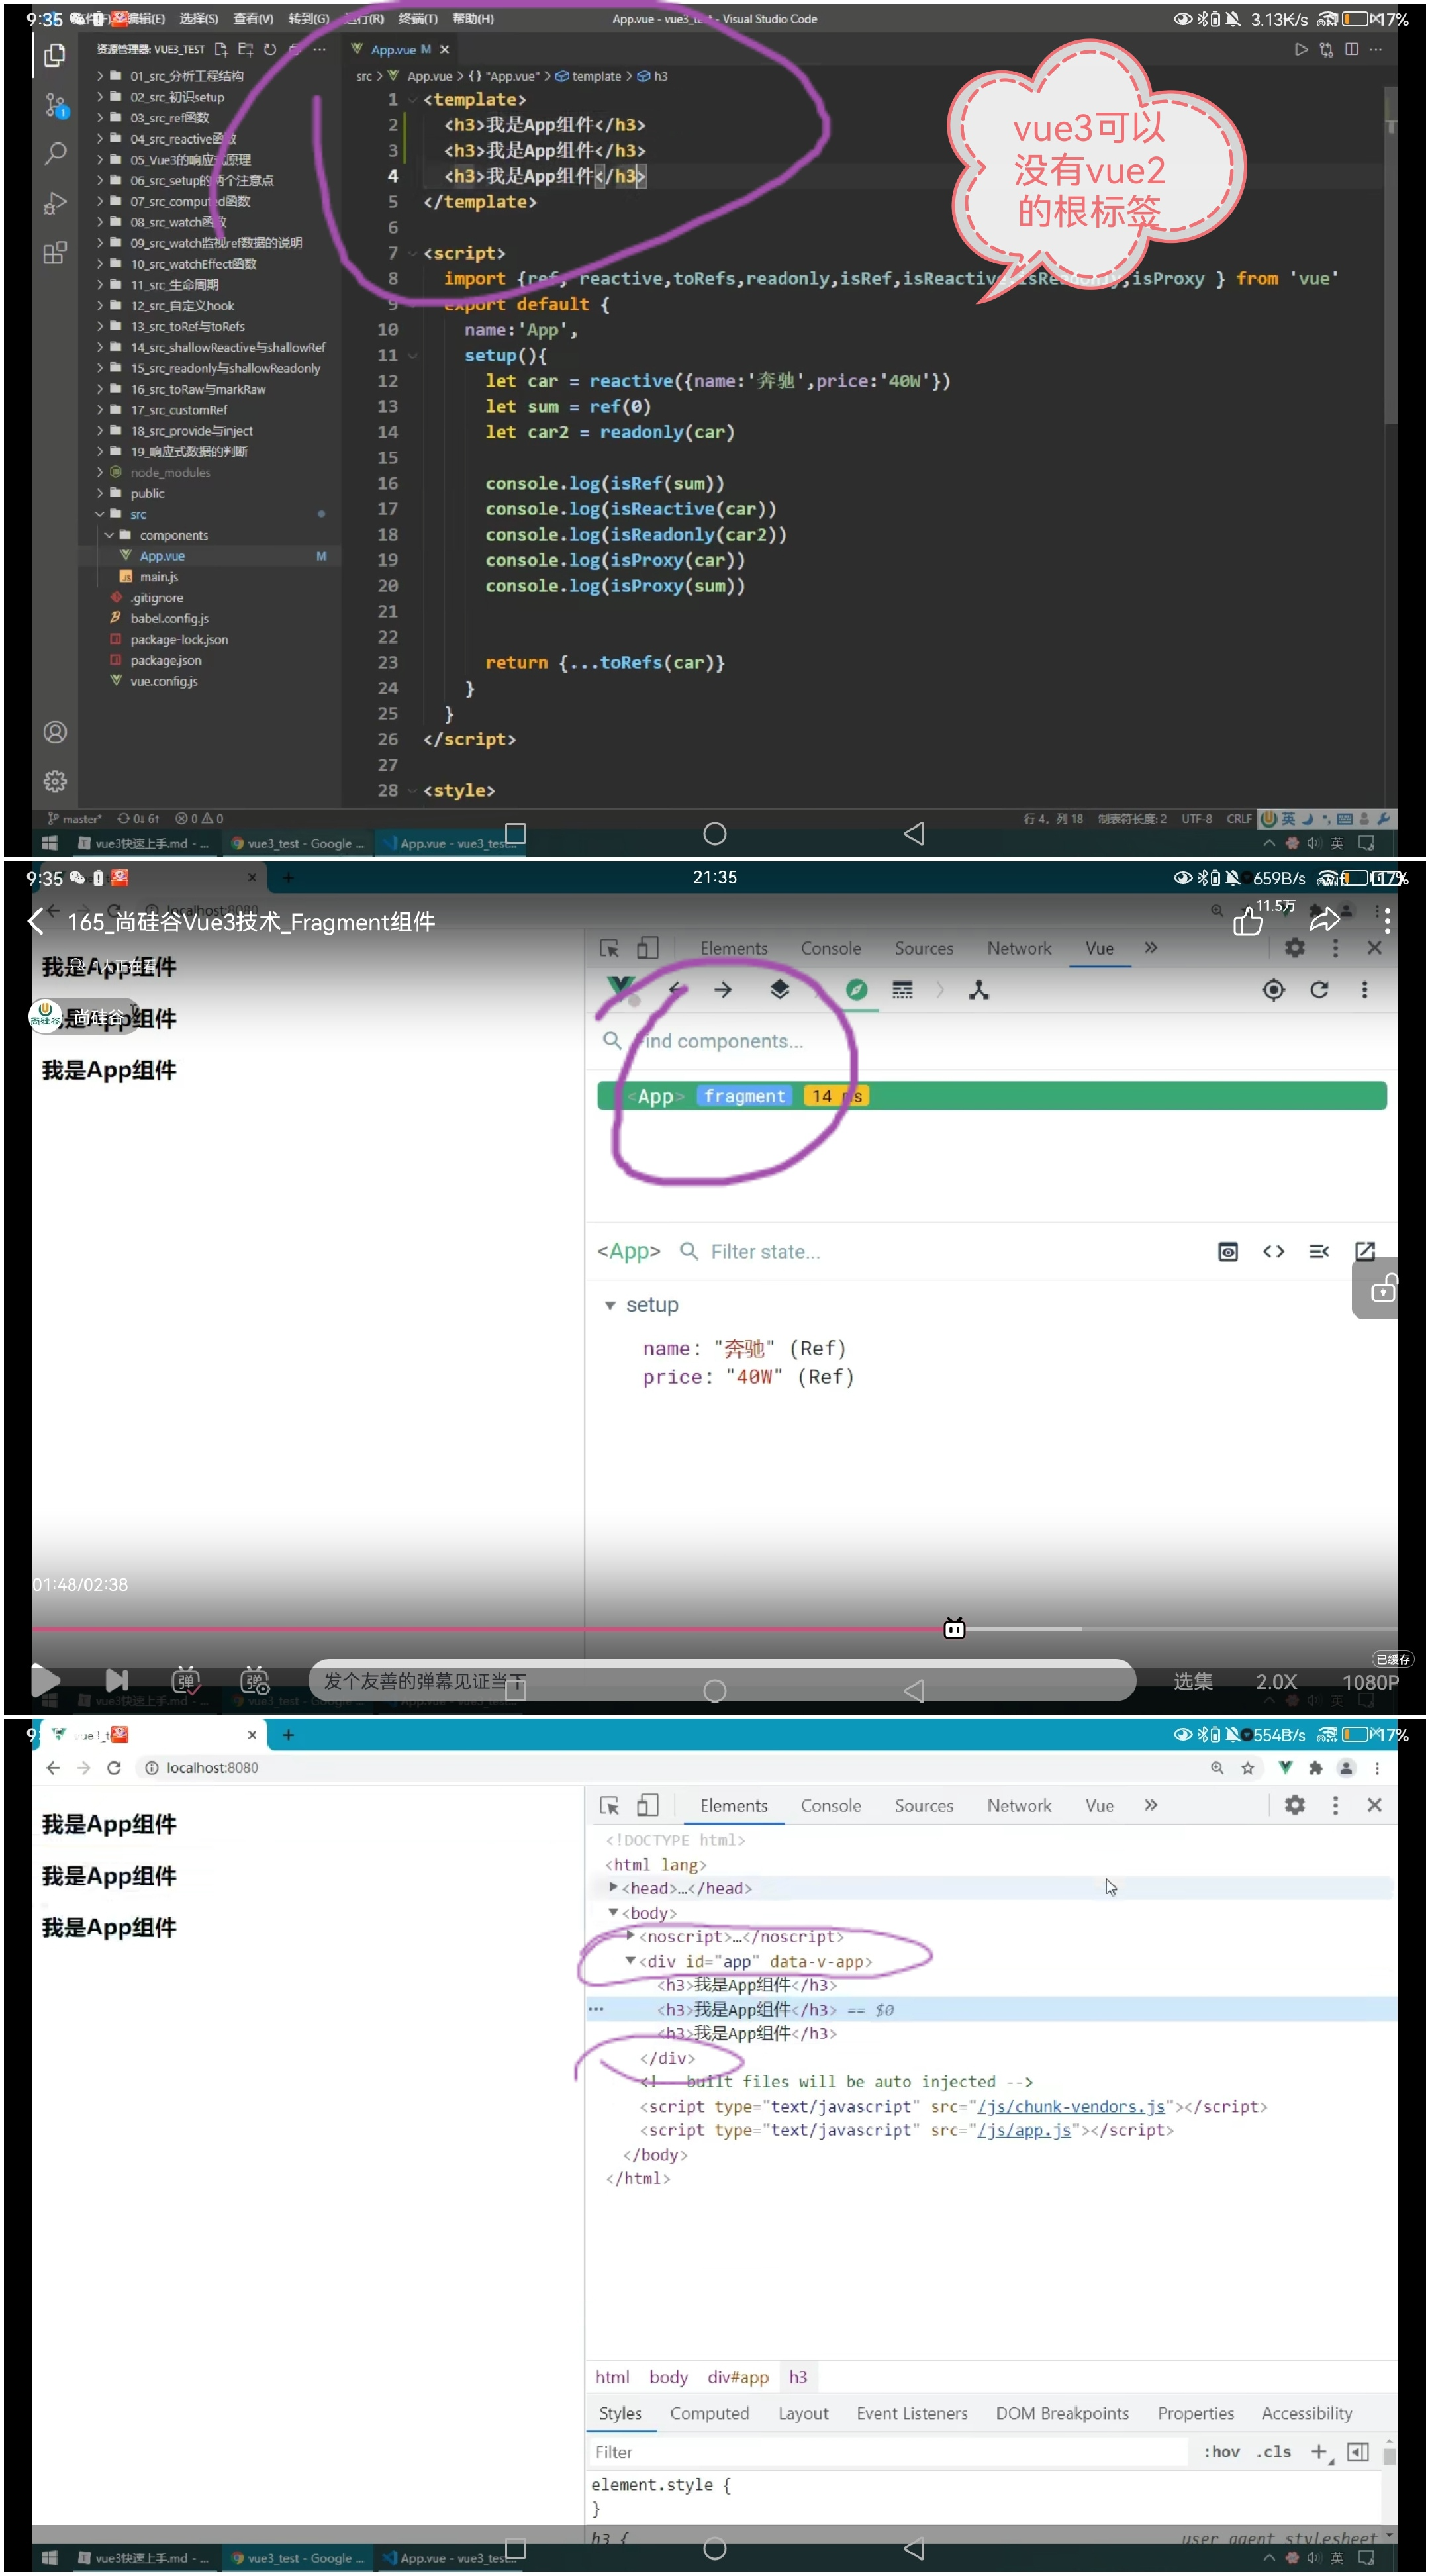Screen dimensions: 1430x2576
Task: Follow the /js/app.js script link
Action: [1024, 2130]
